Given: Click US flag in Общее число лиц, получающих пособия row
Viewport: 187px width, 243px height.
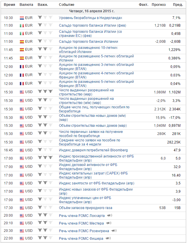Looking at the screenshot, I should click(x=22, y=109).
